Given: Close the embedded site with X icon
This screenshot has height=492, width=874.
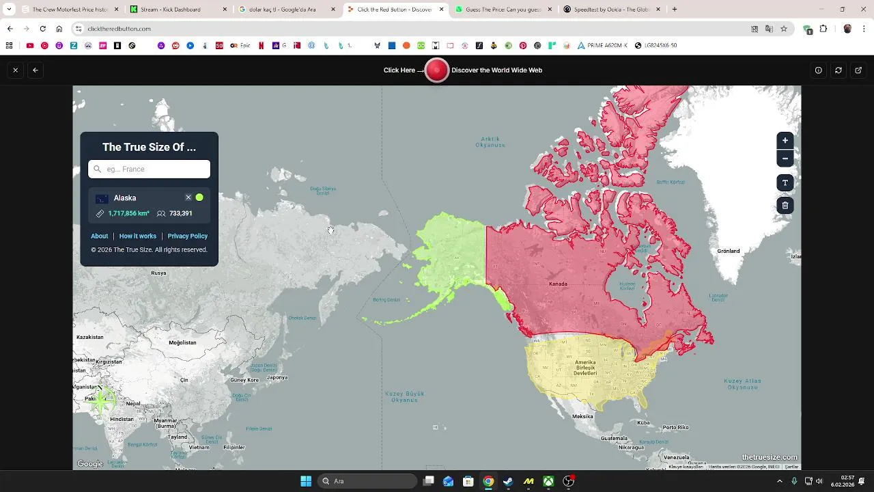Looking at the screenshot, I should (15, 70).
